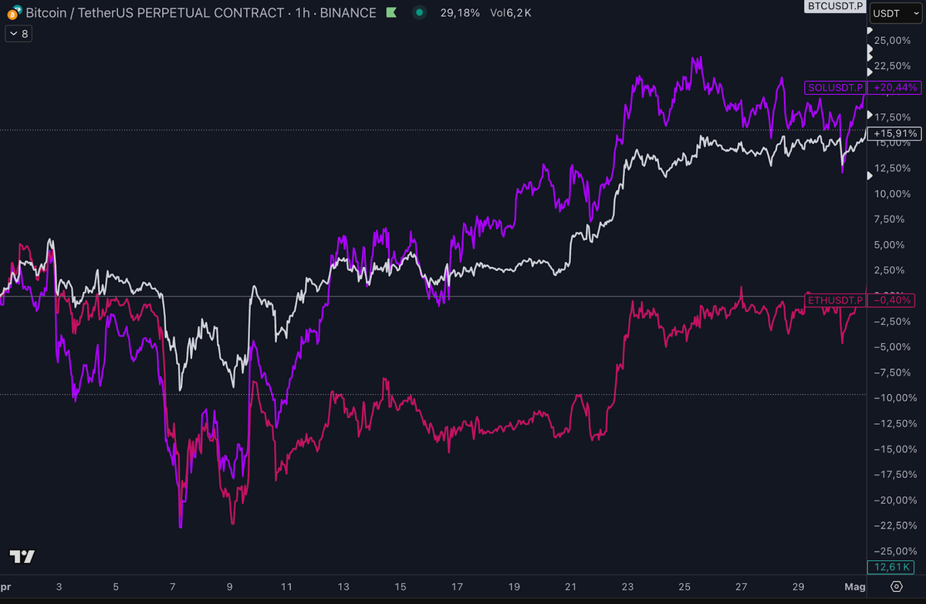The width and height of the screenshot is (926, 604).
Task: Click the −12,50% axis label
Action: pos(895,423)
